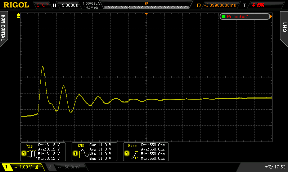The height and width of the screenshot is (172, 288).
Task: Click the Vpp pulse waveform icon
Action: tap(32, 154)
